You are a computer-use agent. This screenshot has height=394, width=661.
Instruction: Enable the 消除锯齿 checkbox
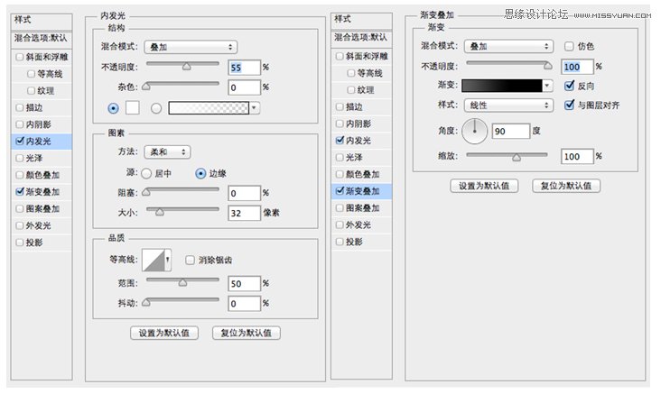click(190, 261)
